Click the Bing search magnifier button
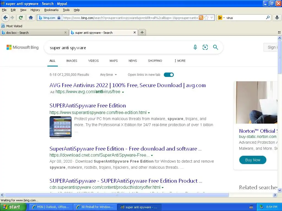 [x=215, y=47]
